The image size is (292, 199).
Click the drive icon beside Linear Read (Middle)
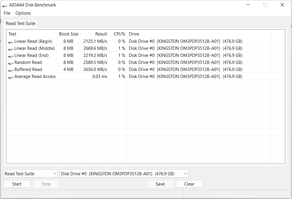[x=11, y=49]
